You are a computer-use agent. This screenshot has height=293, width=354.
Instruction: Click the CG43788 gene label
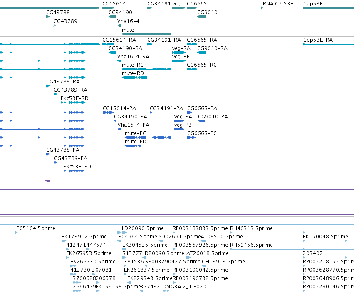58,13
